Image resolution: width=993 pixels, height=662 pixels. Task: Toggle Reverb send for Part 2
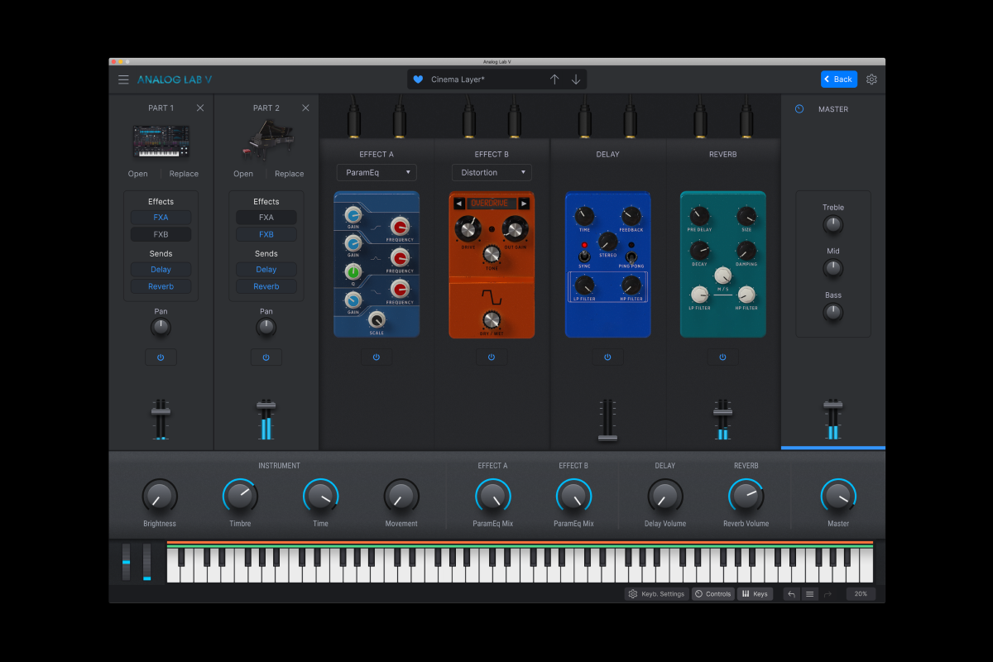[266, 286]
